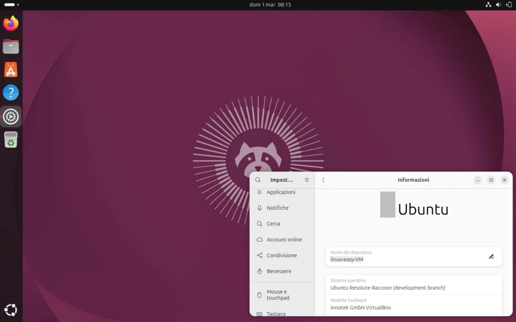
Task: Click the battery icon in the top bar
Action: pyautogui.click(x=509, y=5)
